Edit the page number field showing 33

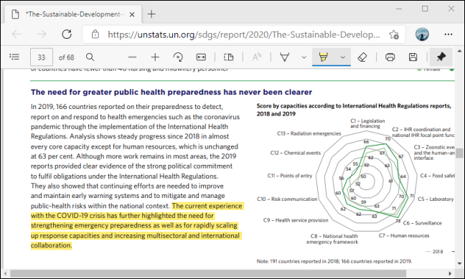(42, 57)
